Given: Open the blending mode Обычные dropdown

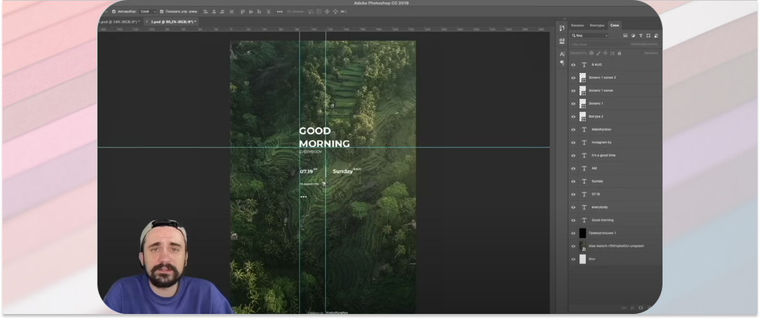Looking at the screenshot, I should click(x=598, y=45).
